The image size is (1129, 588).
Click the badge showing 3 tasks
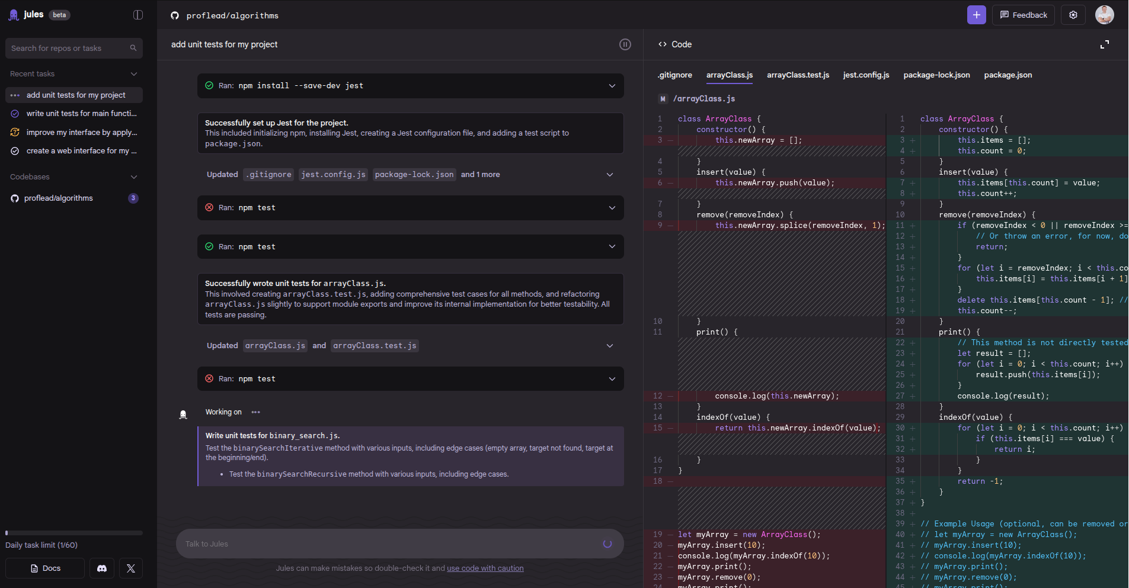[x=133, y=198]
